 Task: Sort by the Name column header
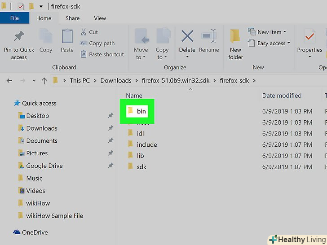pos(134,96)
